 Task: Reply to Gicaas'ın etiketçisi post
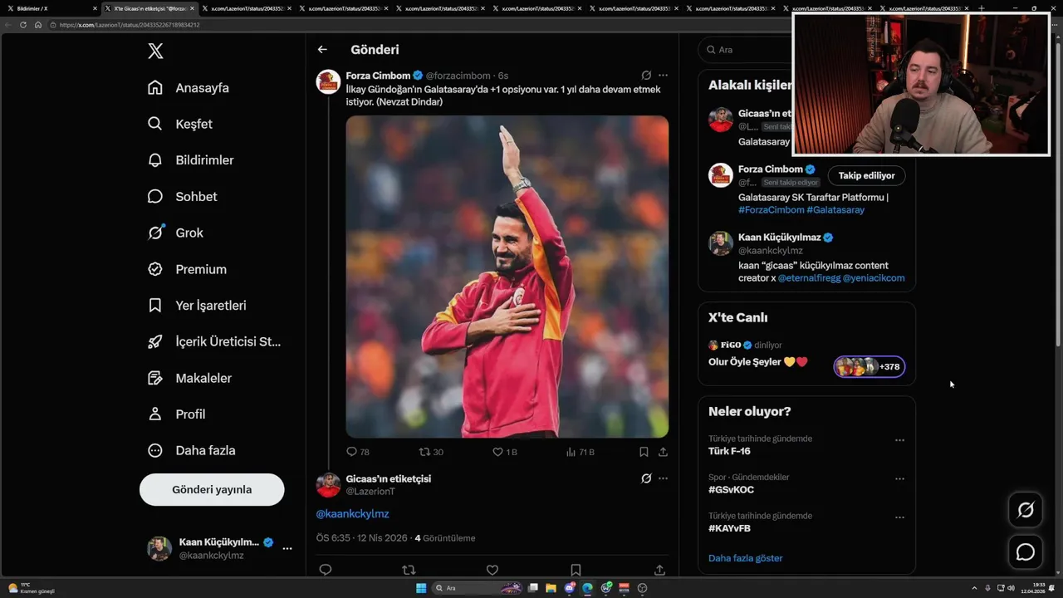click(x=326, y=570)
